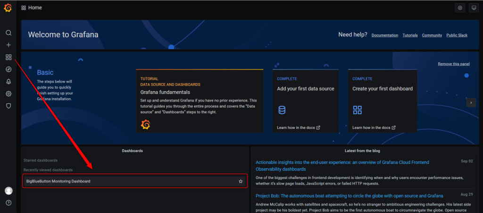The height and width of the screenshot is (213, 483).
Task: Open the Configuration gear in sidebar
Action: [8, 94]
